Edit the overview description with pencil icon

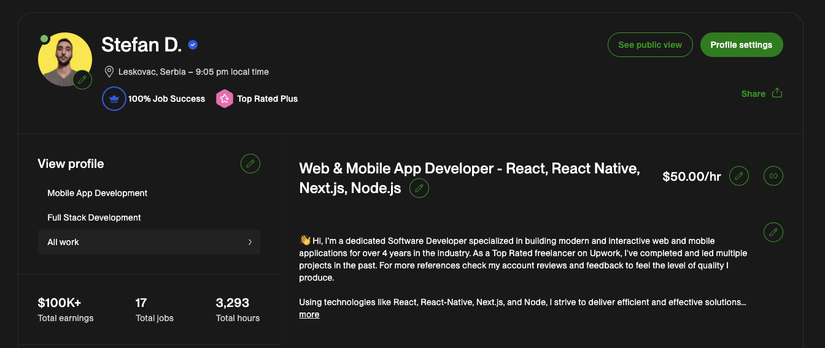coord(773,232)
